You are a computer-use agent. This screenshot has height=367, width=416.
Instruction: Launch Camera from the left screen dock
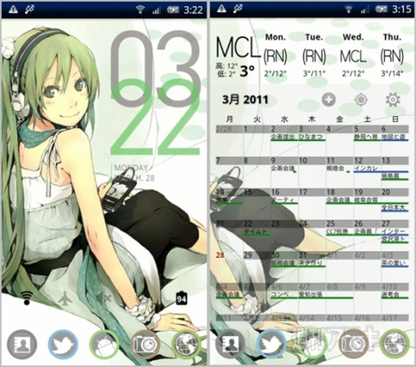pos(146,344)
